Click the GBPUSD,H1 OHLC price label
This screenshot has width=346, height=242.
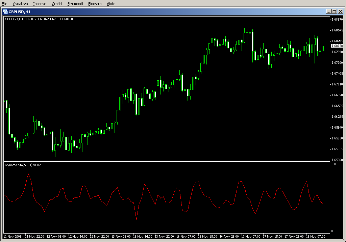tap(39, 19)
